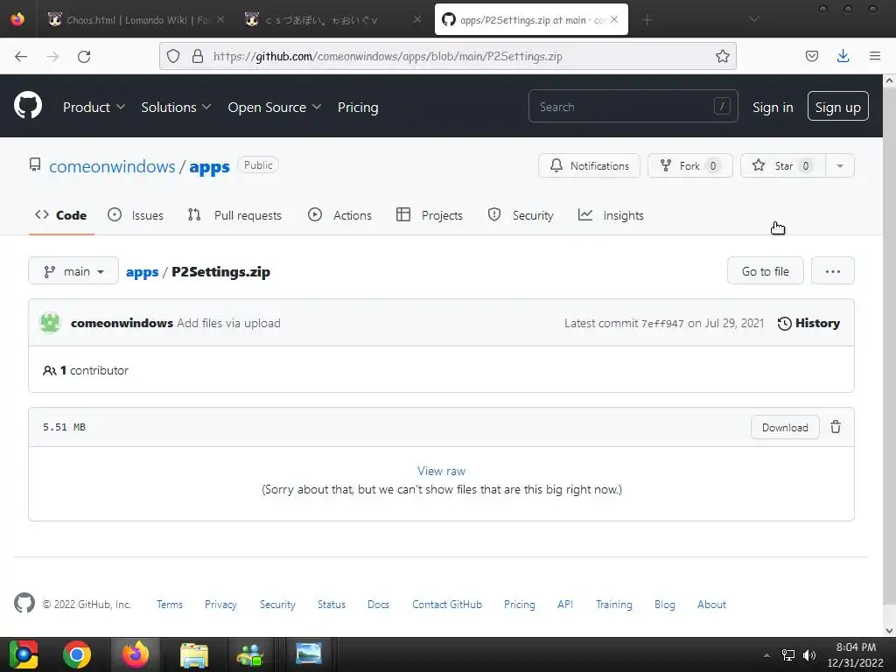Image resolution: width=896 pixels, height=672 pixels.
Task: Open the Add files via upload commit
Action: point(228,323)
